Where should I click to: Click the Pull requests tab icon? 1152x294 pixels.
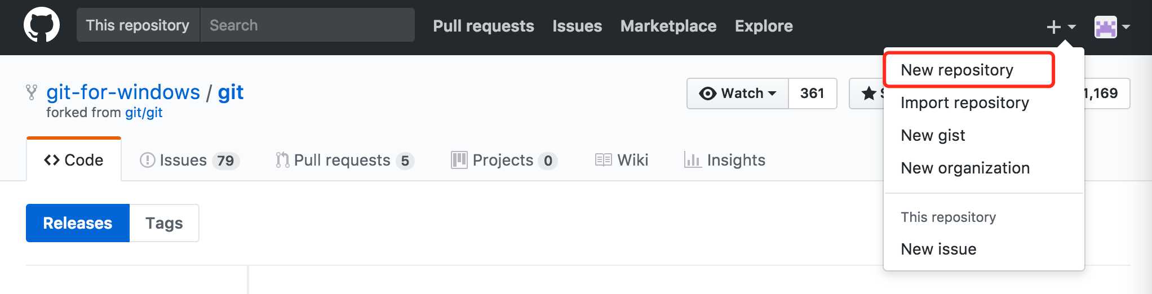[282, 161]
